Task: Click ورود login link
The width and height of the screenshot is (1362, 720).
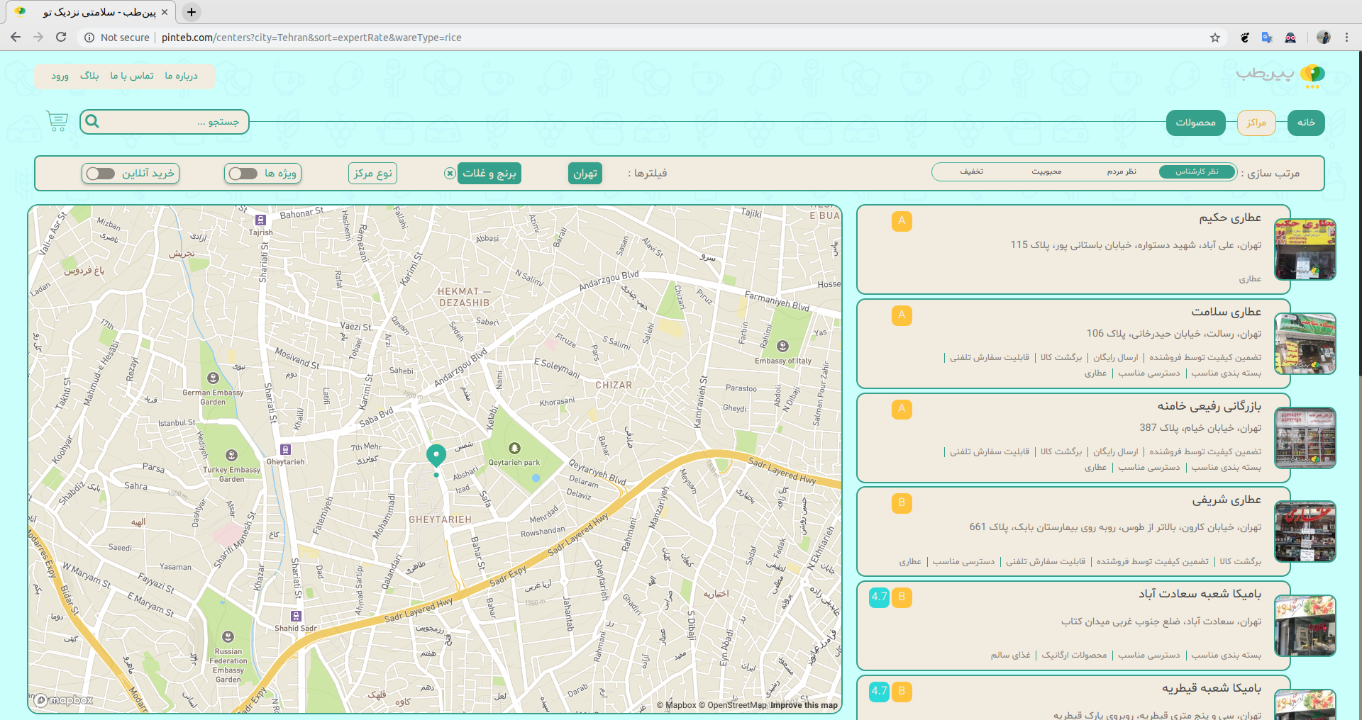Action: coord(60,76)
